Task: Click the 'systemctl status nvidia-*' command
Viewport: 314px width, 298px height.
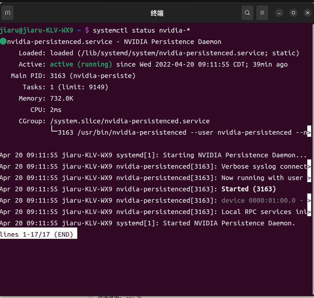Action: pyautogui.click(x=141, y=30)
